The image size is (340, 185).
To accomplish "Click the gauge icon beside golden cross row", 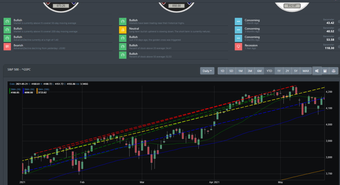I will tap(123, 38).
